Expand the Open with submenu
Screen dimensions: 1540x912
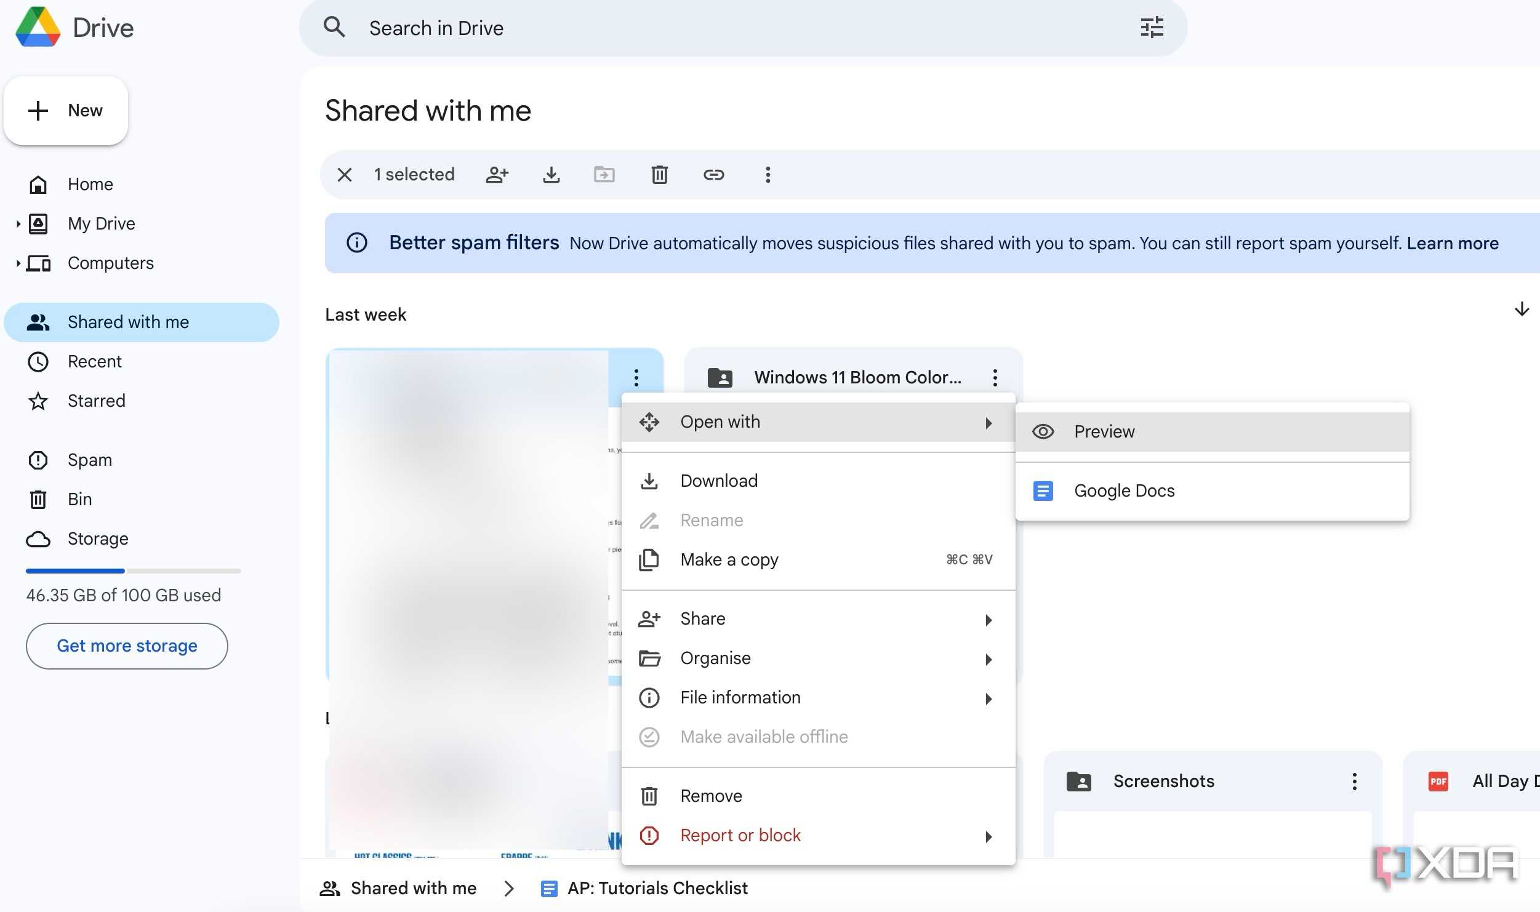point(818,422)
